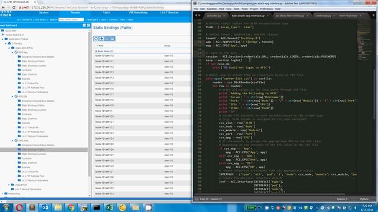
Task: Open the Windows Start menu
Action: [x=6, y=207]
